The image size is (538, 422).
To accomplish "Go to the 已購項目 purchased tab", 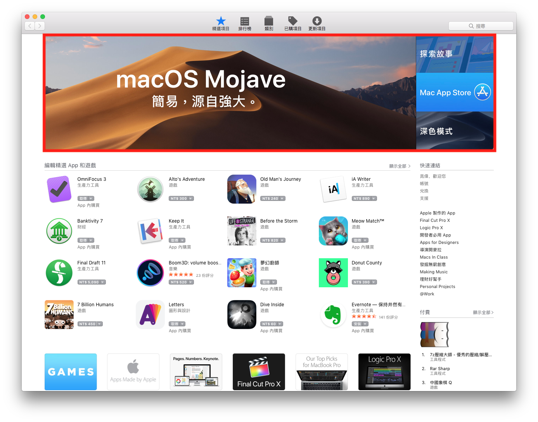I will point(293,24).
